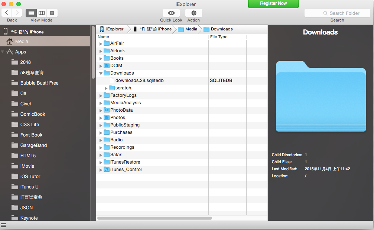Select the Recordings folder row
Viewport: 374px width, 230px height.
182,147
